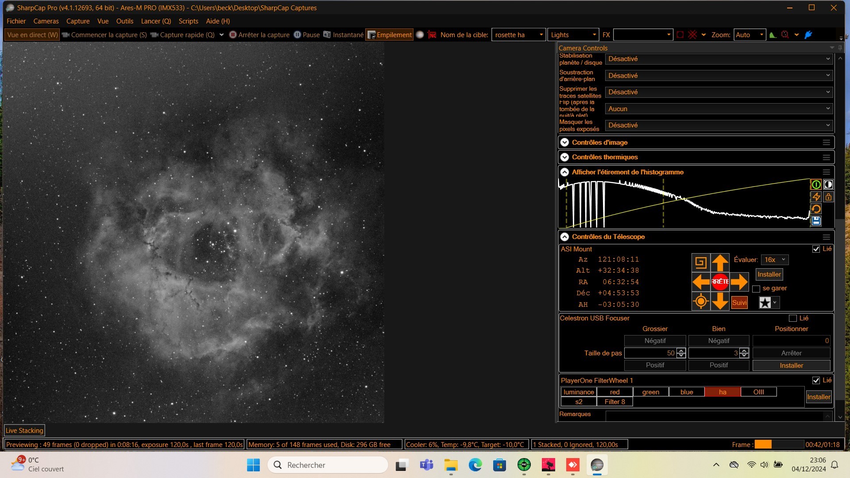
Task: Click the focuser Arrêter button
Action: (x=791, y=353)
